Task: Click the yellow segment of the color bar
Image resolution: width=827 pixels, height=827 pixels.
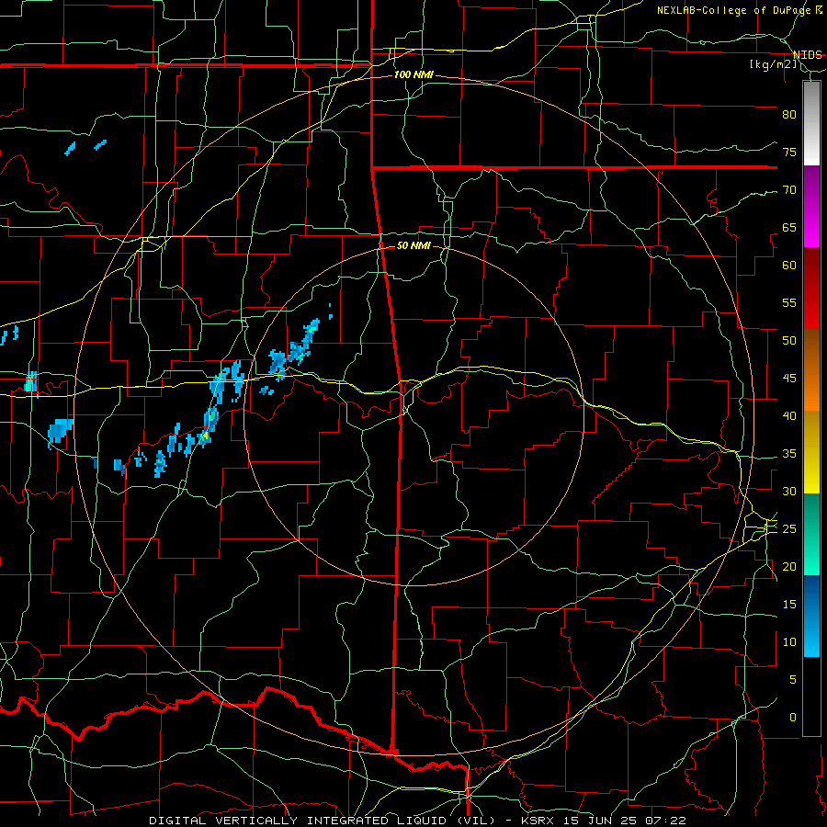Action: (x=811, y=452)
